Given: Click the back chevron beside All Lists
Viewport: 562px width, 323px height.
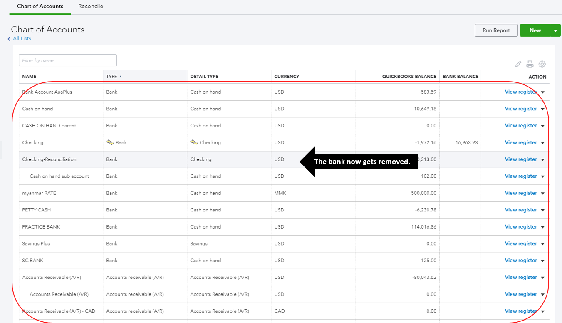Looking at the screenshot, I should tap(9, 38).
